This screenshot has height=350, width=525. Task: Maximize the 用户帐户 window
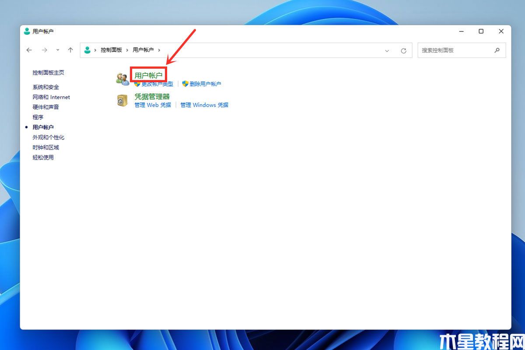click(481, 31)
